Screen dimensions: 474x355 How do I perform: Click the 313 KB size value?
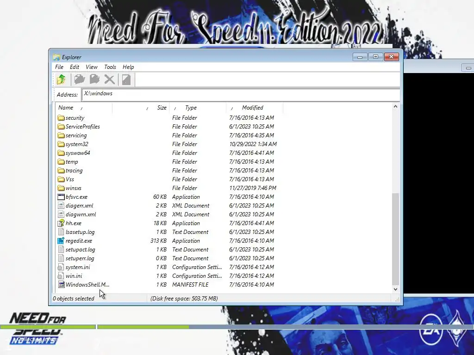(158, 240)
